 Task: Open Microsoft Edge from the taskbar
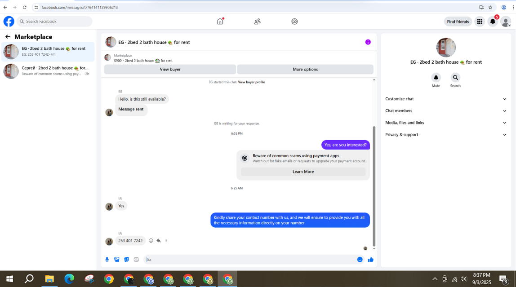69,279
